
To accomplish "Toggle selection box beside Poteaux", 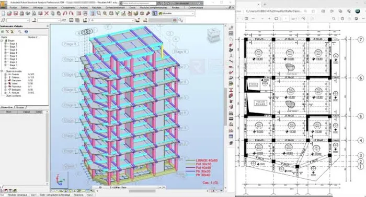I will [6, 78].
